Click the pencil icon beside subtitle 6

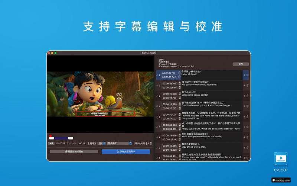click(x=157, y=127)
